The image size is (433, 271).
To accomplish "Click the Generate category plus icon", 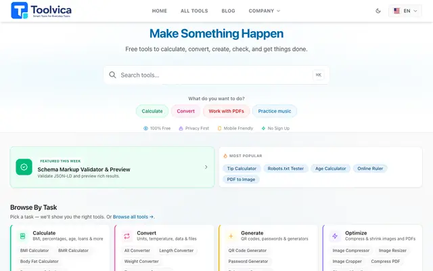I will 231,236.
